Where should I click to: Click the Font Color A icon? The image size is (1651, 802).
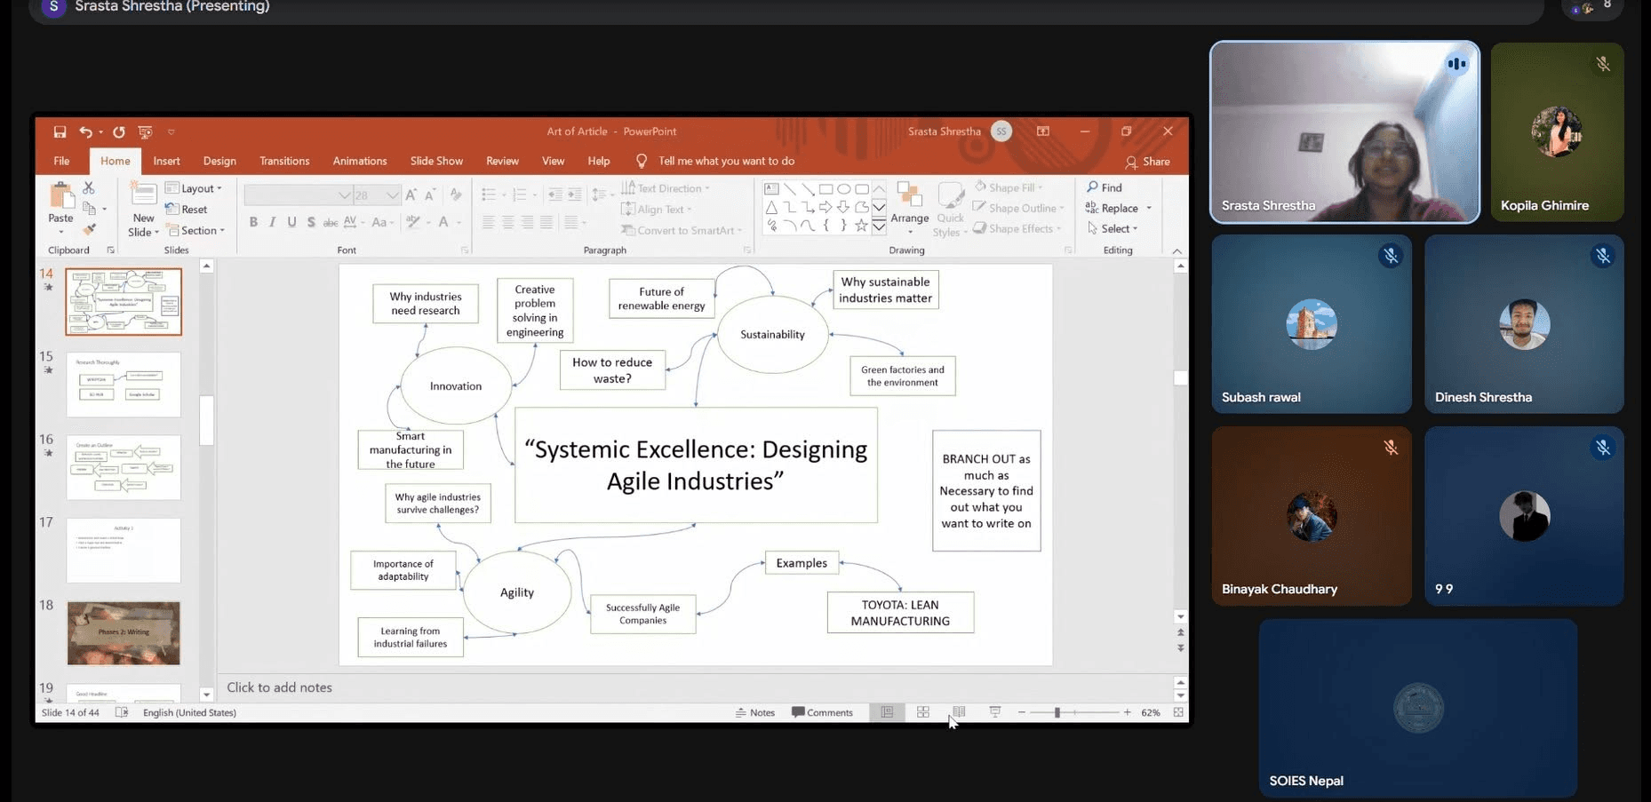tap(443, 222)
